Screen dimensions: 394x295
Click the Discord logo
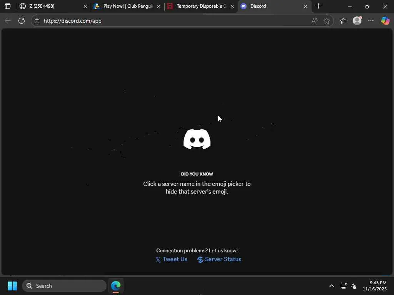point(197,139)
